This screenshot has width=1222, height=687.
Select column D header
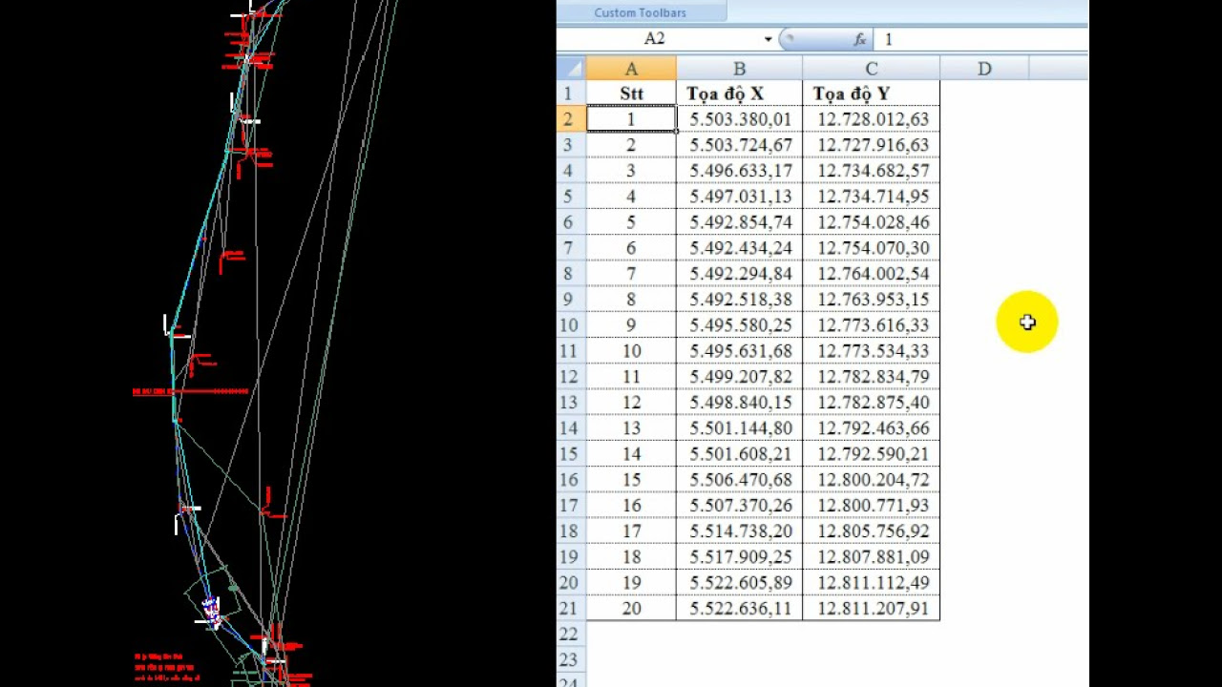coord(984,69)
